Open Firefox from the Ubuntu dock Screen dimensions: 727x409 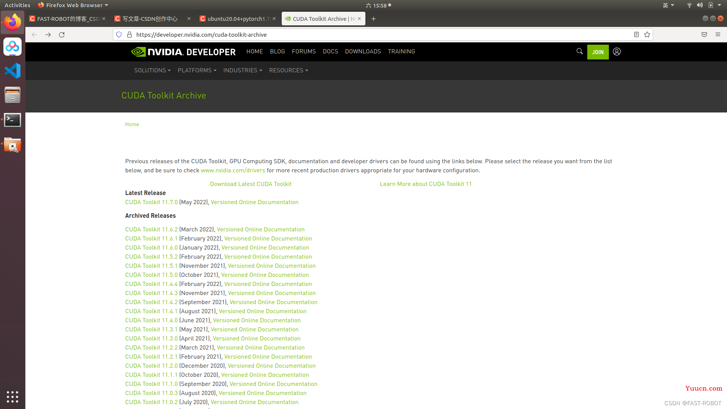coord(12,22)
